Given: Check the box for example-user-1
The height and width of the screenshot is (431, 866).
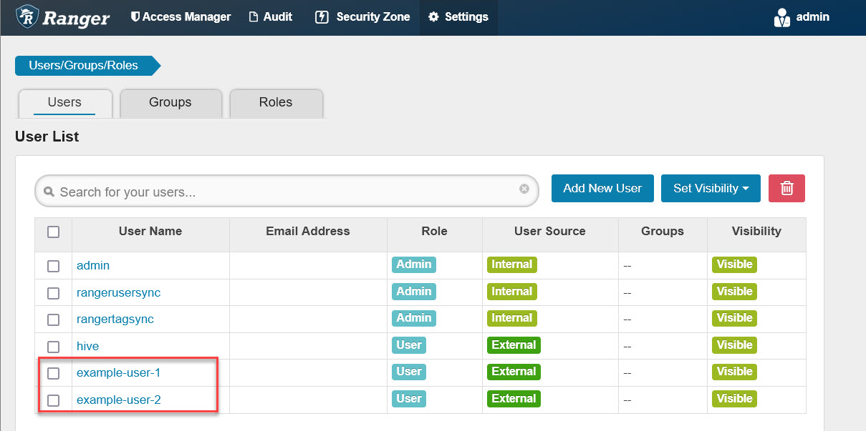Looking at the screenshot, I should click(53, 373).
